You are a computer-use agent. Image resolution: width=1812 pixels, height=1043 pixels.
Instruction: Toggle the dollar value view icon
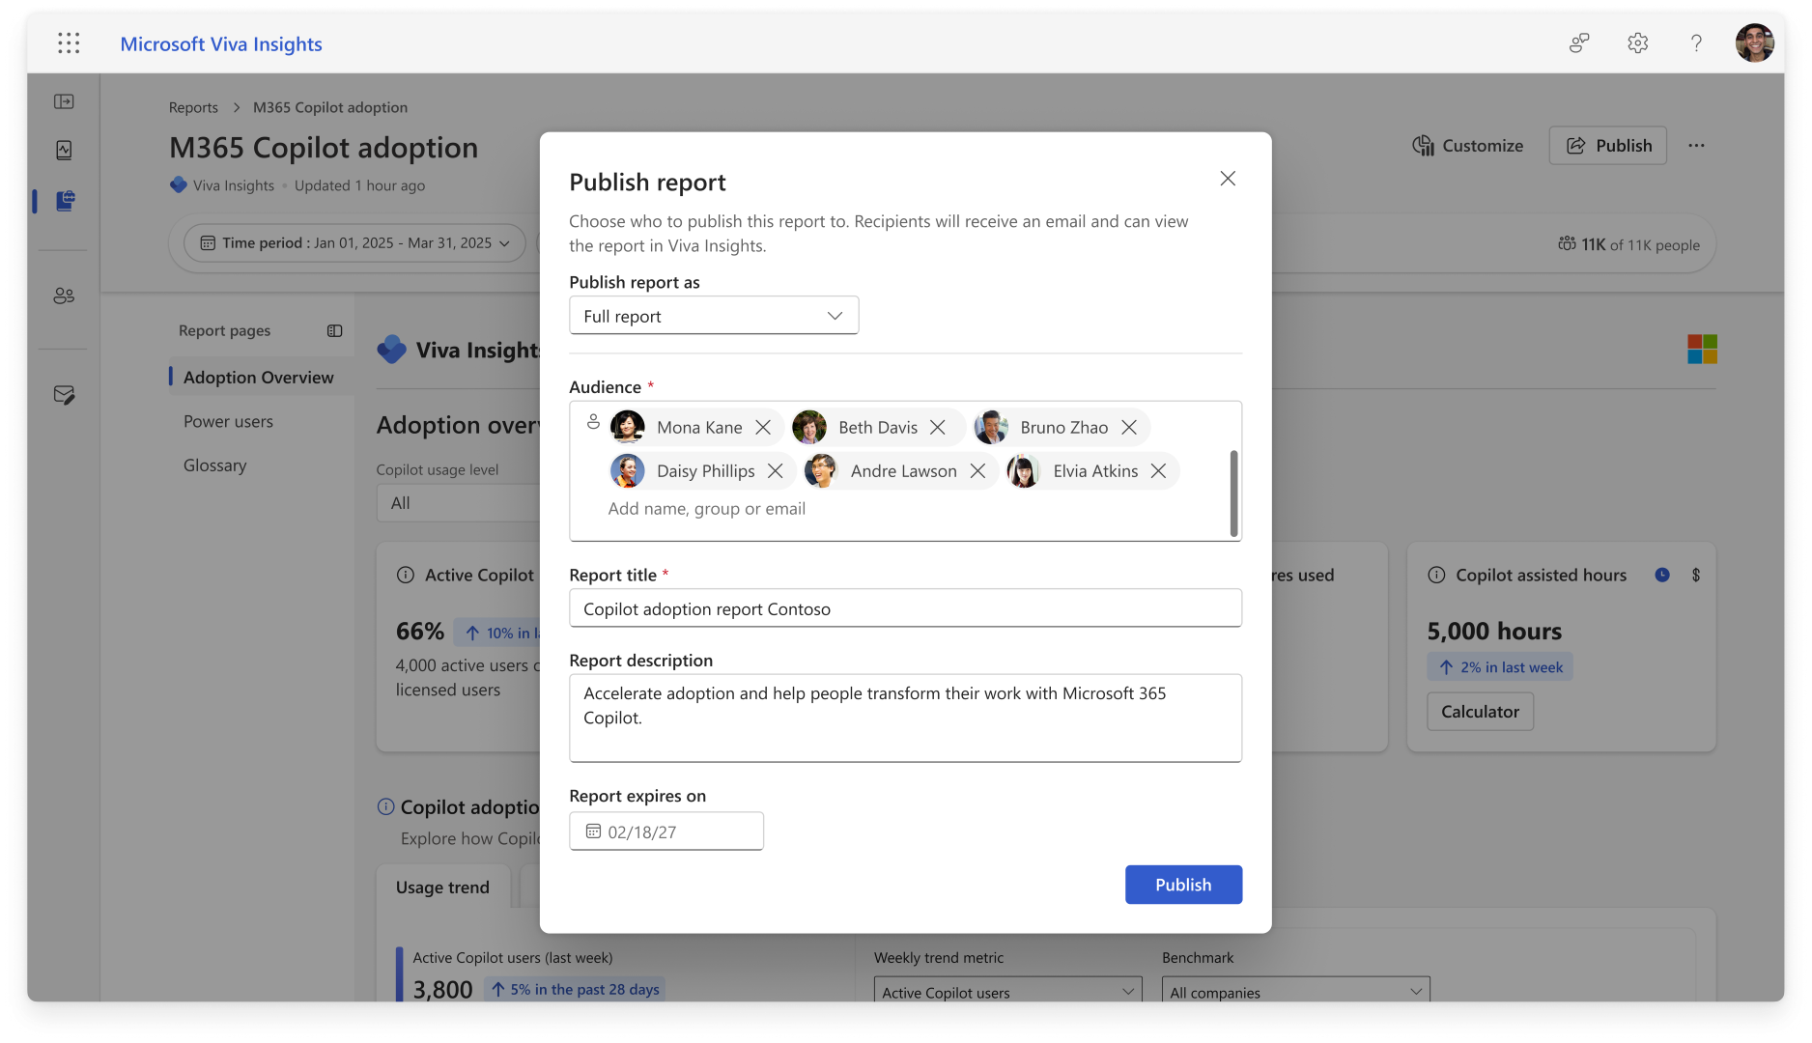[x=1696, y=575]
